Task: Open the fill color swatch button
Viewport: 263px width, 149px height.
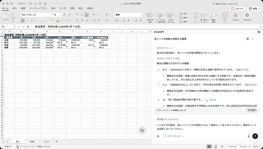Action: point(51,20)
